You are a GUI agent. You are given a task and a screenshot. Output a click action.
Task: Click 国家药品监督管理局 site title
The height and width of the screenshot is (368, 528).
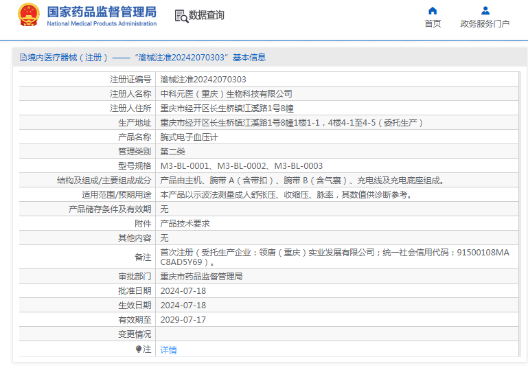point(102,12)
